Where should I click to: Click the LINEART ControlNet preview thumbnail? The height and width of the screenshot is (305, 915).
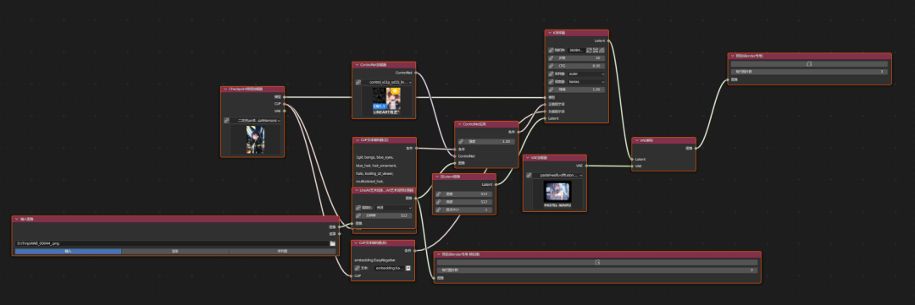[x=386, y=101]
